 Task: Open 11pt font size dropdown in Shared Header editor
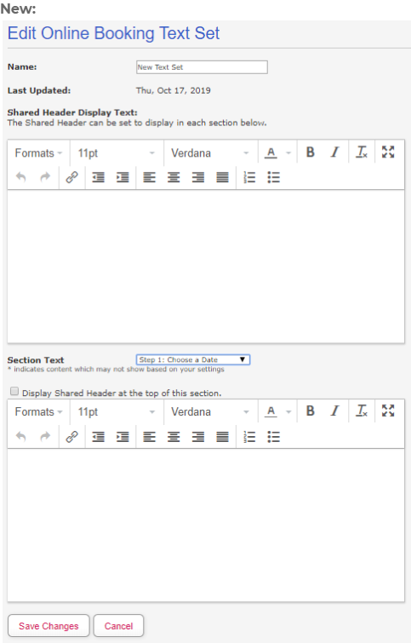tap(117, 153)
